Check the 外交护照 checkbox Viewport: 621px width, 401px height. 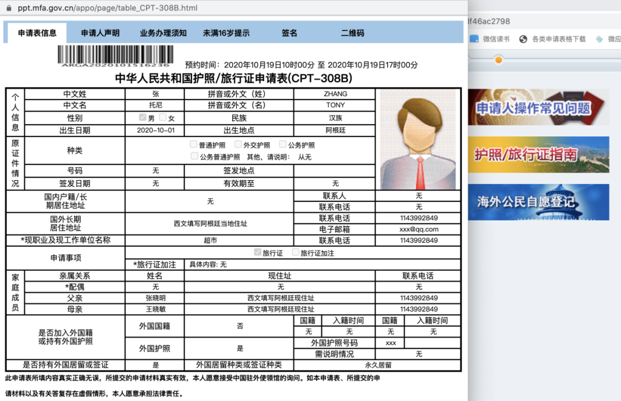click(x=237, y=144)
